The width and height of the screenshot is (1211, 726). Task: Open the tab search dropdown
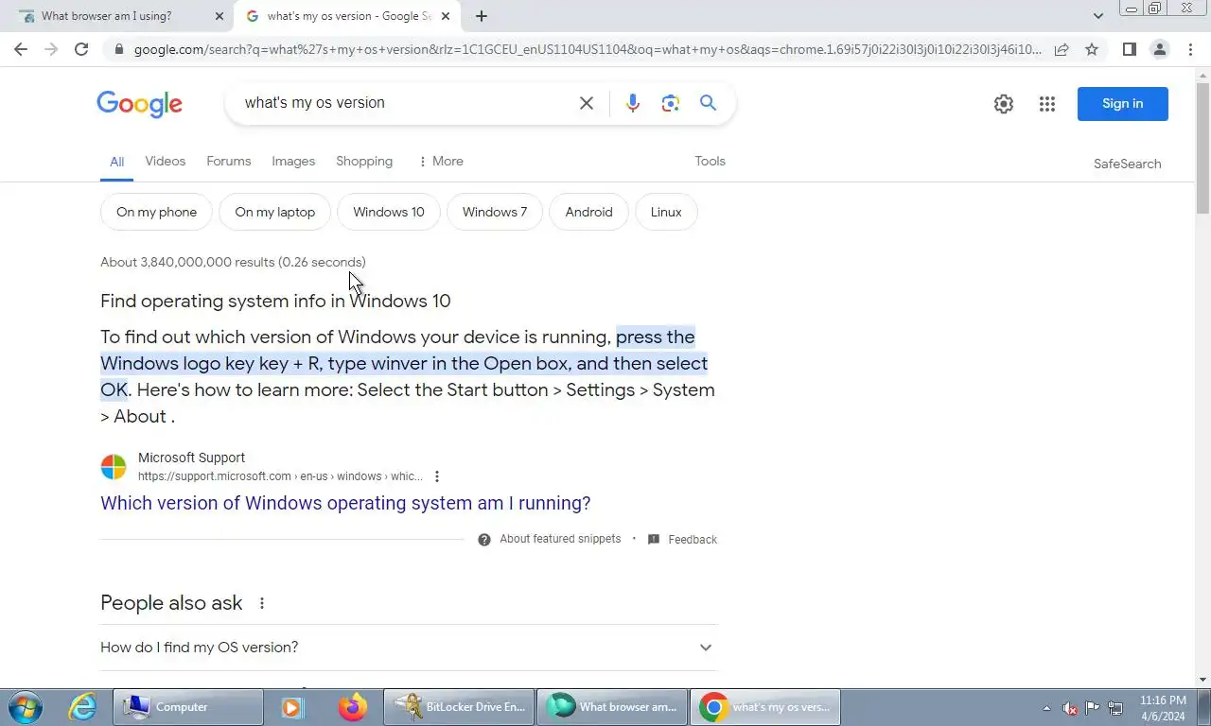coord(1098,16)
